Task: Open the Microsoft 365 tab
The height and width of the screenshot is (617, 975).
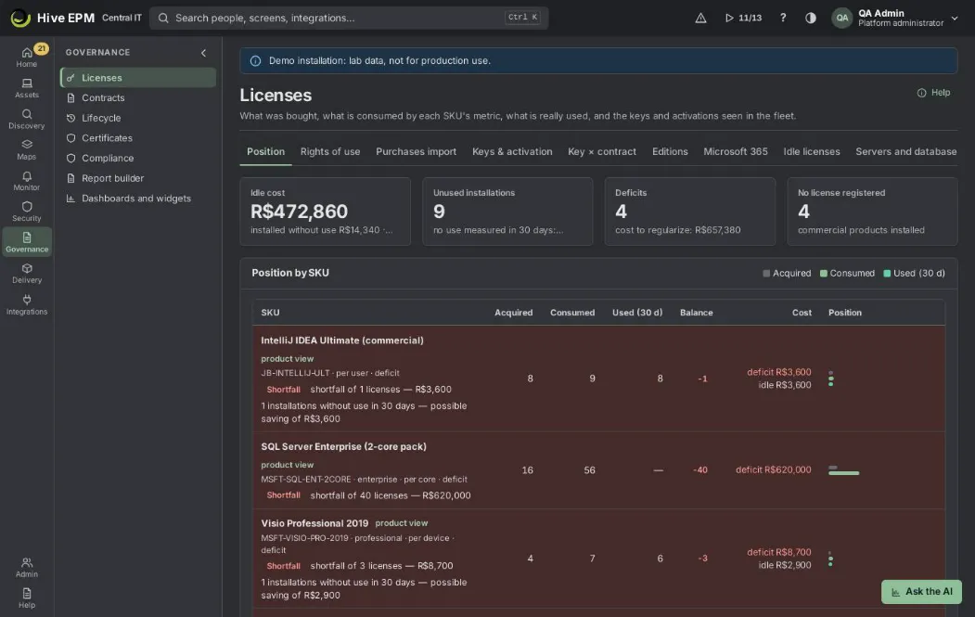Action: click(736, 152)
